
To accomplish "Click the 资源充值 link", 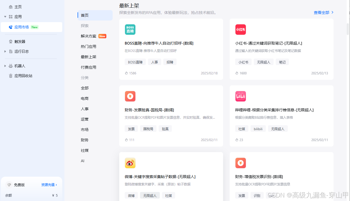I will pyautogui.click(x=49, y=185).
